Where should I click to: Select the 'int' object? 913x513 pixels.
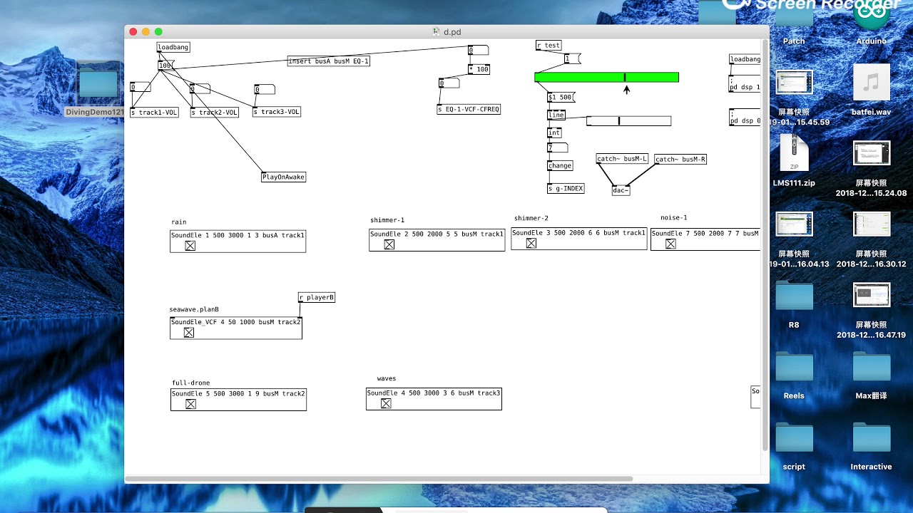pos(554,133)
